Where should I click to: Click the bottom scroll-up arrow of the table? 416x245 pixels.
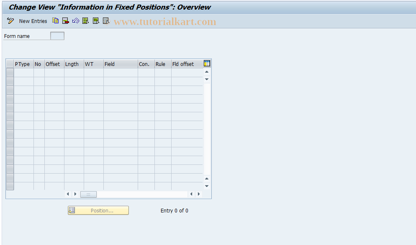(x=207, y=179)
